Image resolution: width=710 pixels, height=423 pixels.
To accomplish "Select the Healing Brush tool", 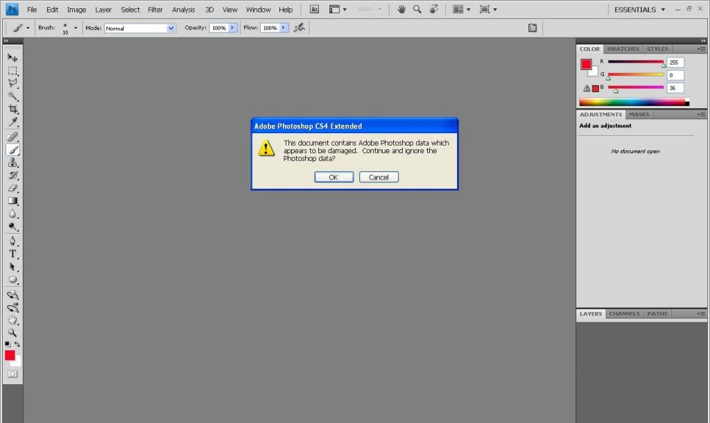I will [12, 137].
